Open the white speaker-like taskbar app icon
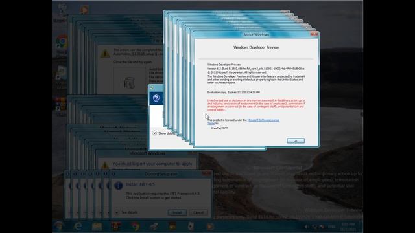 [191, 227]
